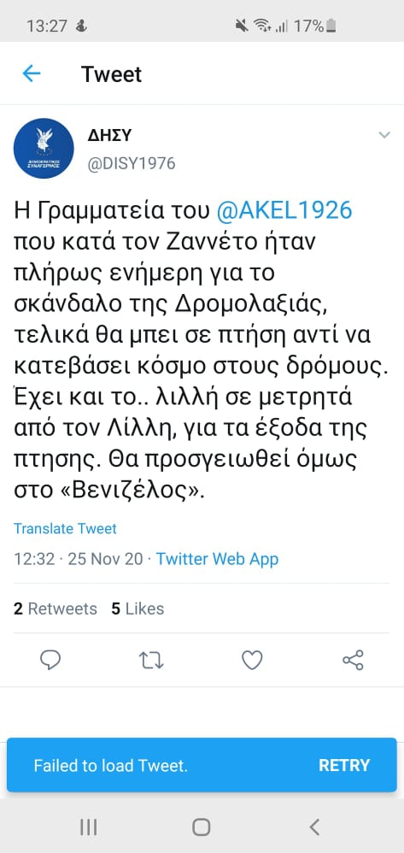
Task: Tap the Android recent apps icon
Action: click(x=89, y=827)
